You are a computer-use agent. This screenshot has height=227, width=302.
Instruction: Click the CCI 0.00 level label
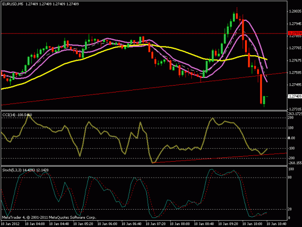click(291, 138)
